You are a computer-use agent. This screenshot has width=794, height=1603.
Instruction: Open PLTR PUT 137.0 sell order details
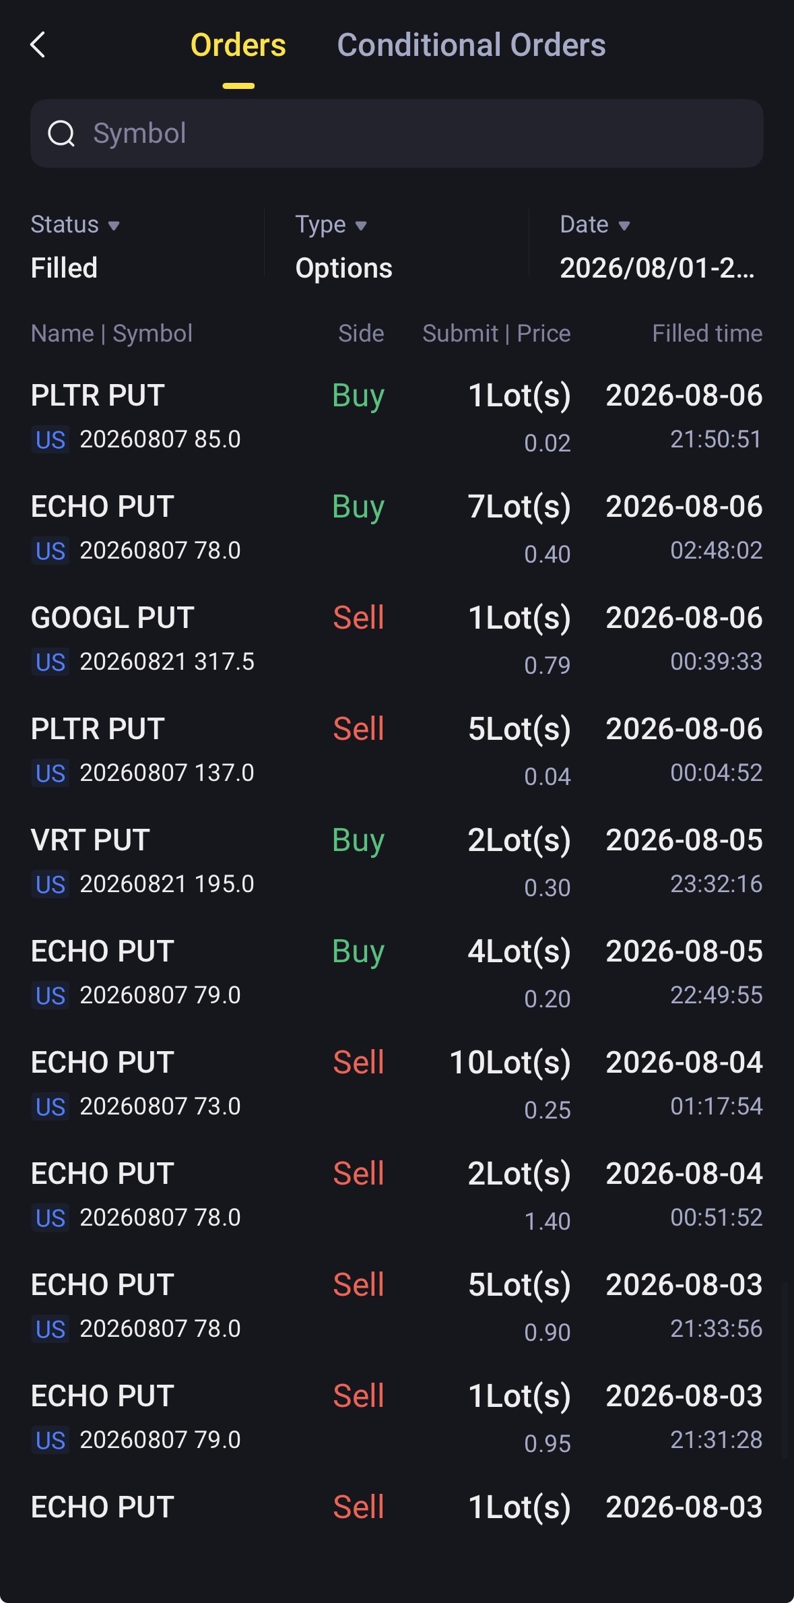point(397,751)
